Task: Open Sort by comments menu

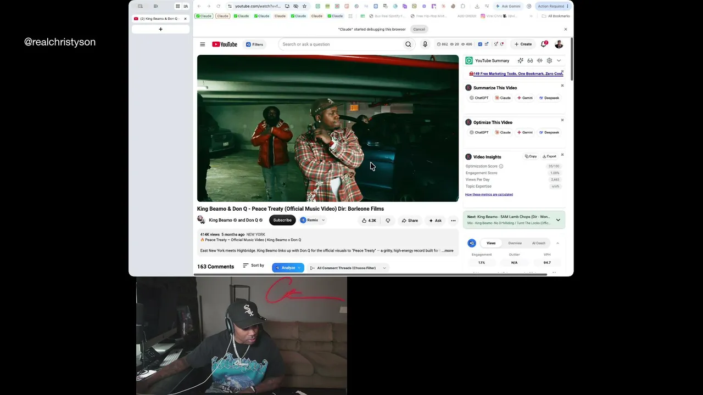Action: pos(253,266)
